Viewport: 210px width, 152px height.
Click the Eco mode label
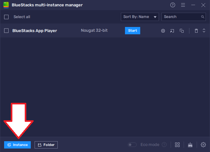pos(150,145)
